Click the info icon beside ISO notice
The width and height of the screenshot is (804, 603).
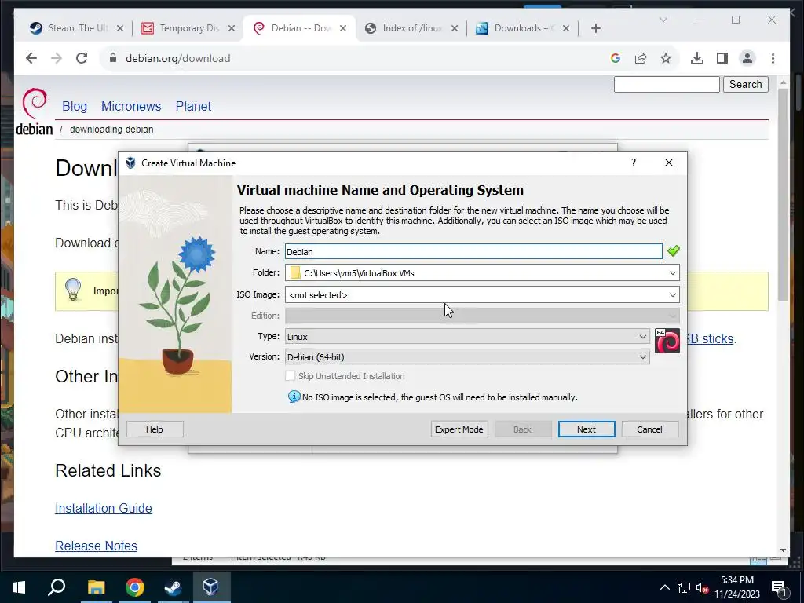point(294,397)
